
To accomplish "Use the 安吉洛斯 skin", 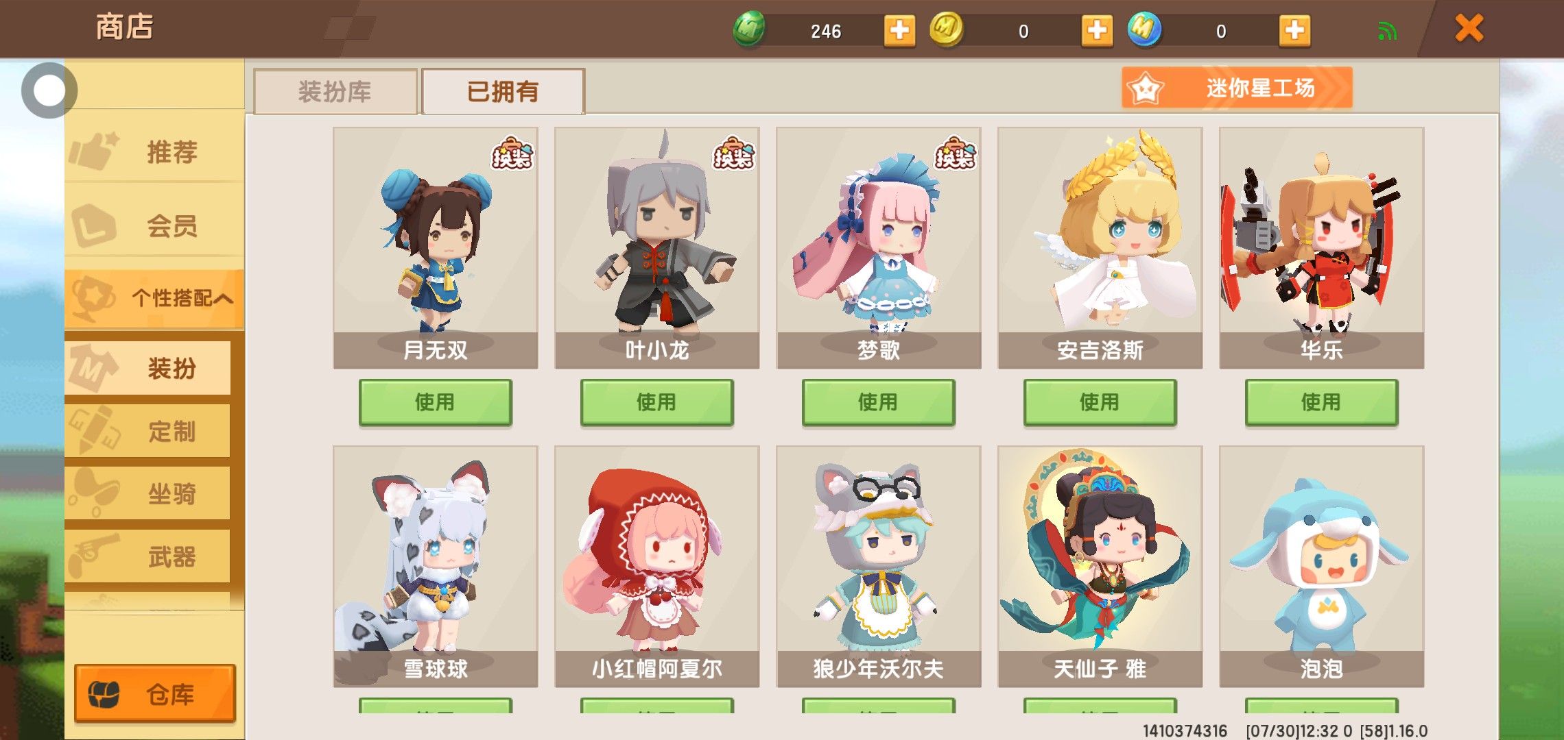I will click(x=1100, y=402).
